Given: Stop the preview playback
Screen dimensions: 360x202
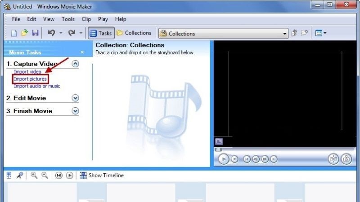Looking at the screenshot, I should (x=234, y=159).
